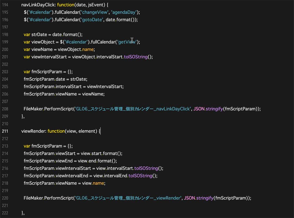Click the viewRender key on line 211
The width and height of the screenshot is (294, 218).
[x=33, y=131]
